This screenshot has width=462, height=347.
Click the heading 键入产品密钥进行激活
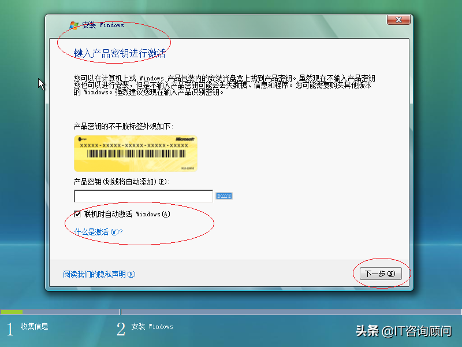click(120, 53)
